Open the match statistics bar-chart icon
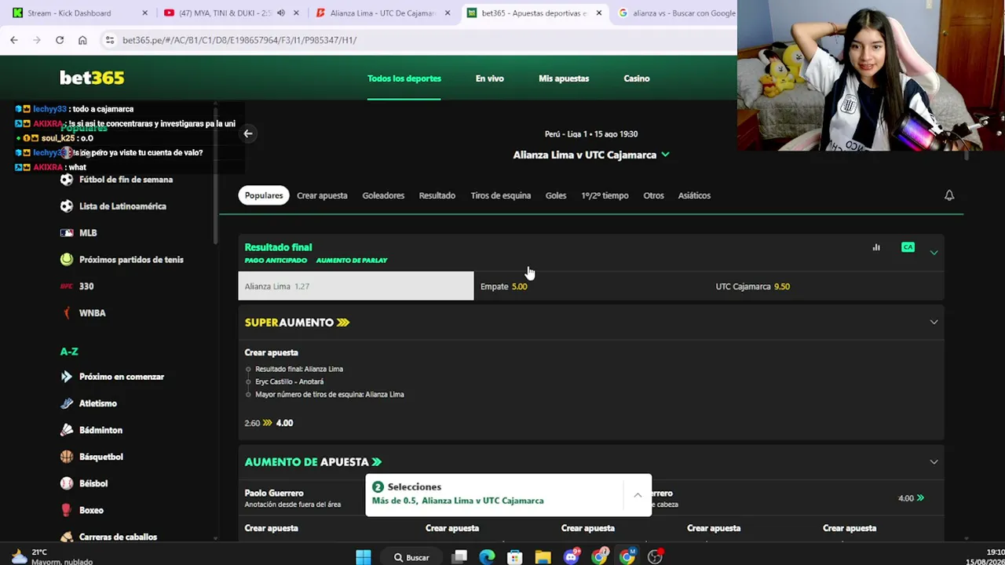 click(x=876, y=247)
